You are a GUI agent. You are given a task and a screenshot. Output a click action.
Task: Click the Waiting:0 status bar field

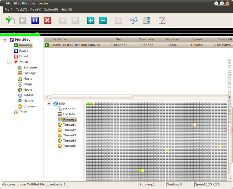pyautogui.click(x=180, y=184)
